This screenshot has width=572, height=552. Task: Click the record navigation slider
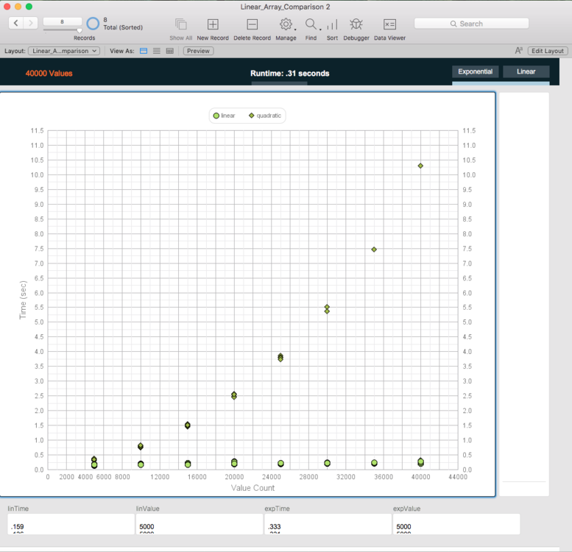[62, 30]
